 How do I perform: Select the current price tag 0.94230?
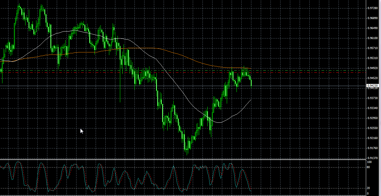[x=373, y=86]
